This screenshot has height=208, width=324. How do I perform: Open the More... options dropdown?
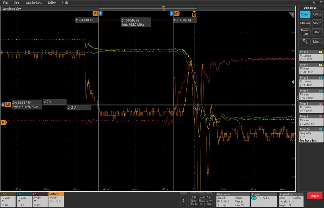(317, 42)
